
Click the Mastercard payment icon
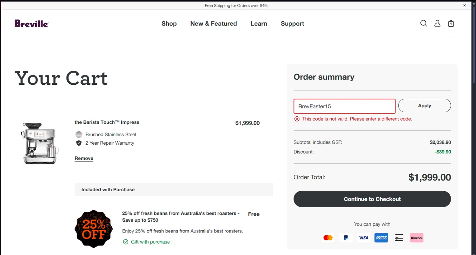(328, 238)
